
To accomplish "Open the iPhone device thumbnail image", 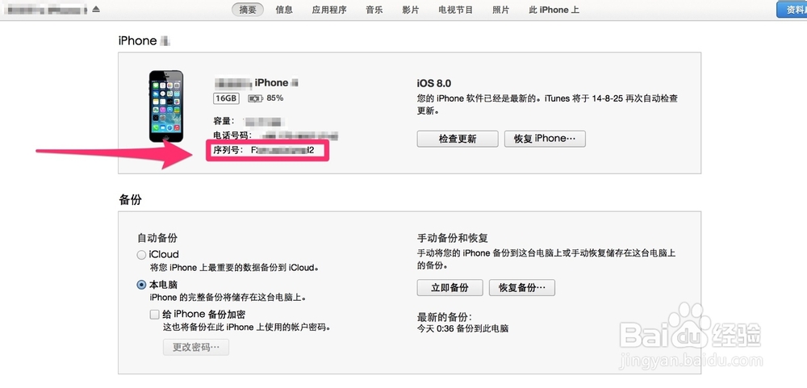I will pos(166,106).
